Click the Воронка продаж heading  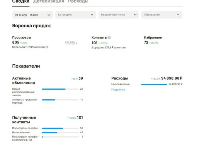point(31,26)
